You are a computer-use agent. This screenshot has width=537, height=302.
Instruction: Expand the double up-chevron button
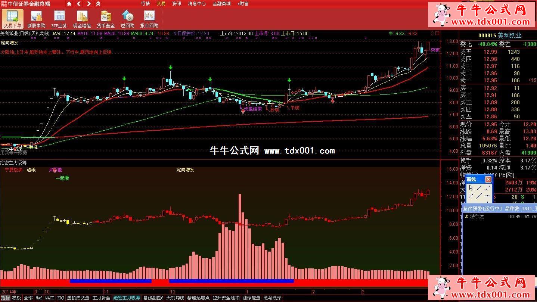[x=98, y=4]
